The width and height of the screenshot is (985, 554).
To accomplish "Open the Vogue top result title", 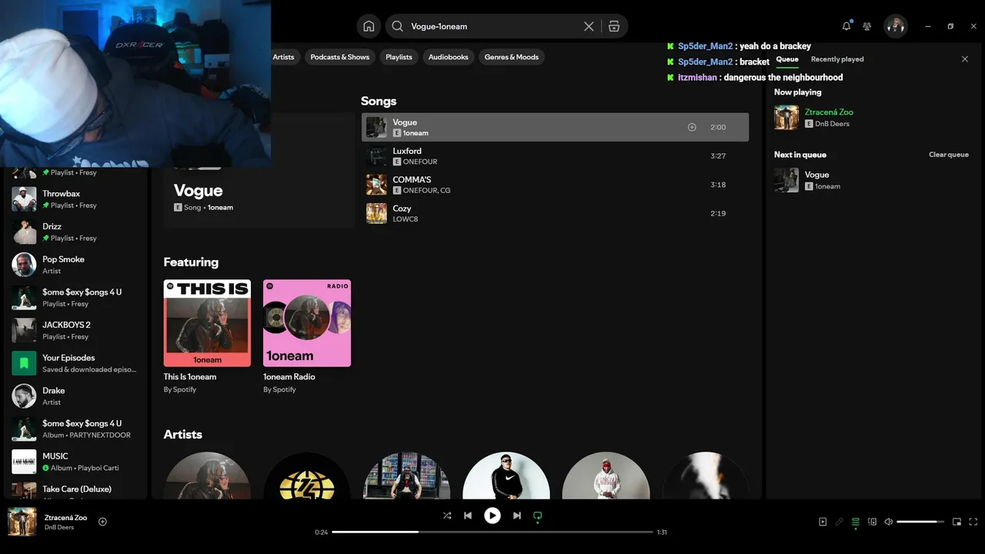I will (199, 191).
